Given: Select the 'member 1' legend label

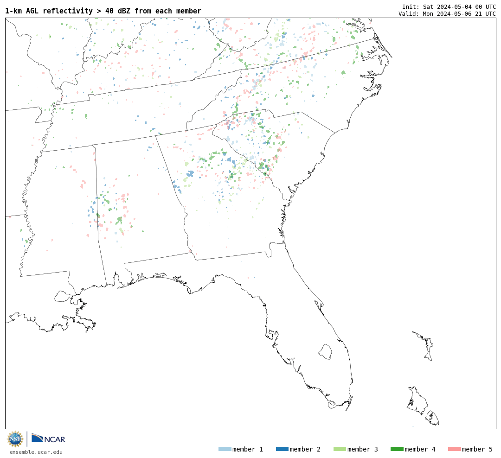Looking at the screenshot, I should (x=248, y=449).
